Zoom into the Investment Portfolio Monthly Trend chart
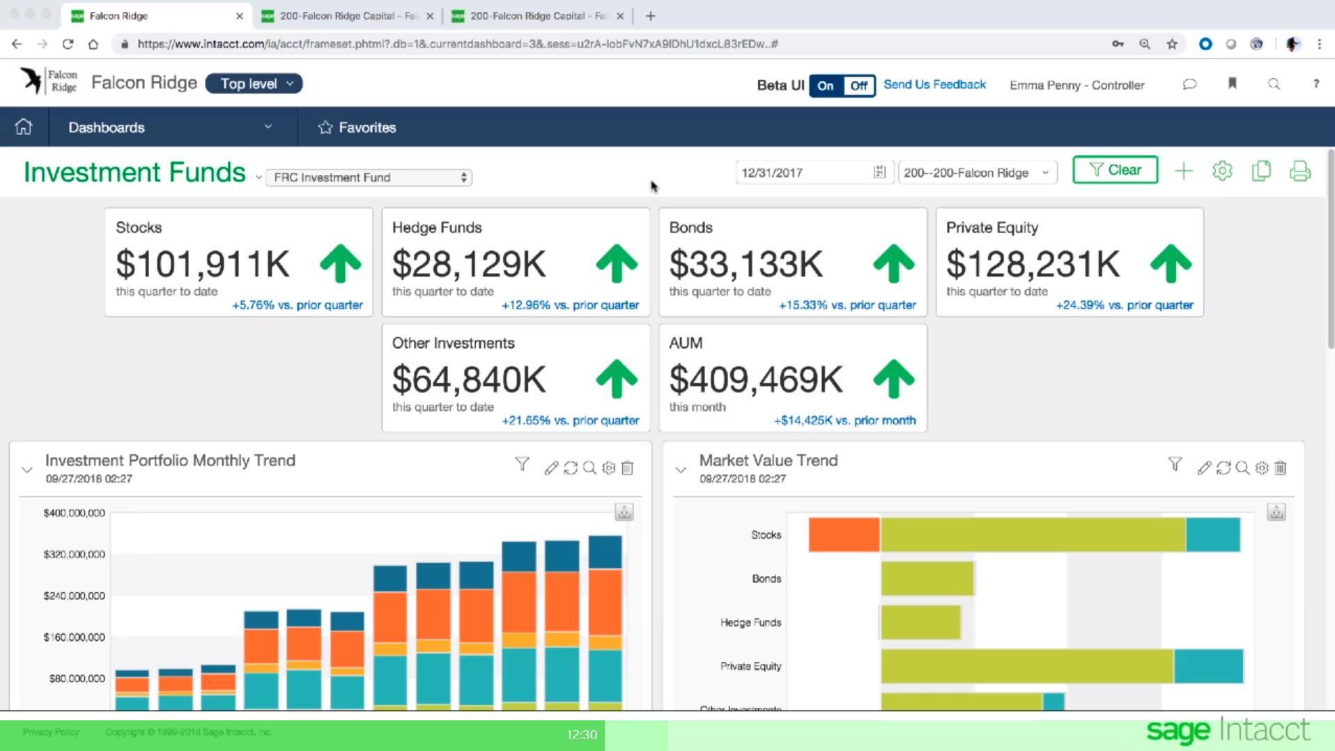Viewport: 1335px width, 751px height. tap(589, 467)
